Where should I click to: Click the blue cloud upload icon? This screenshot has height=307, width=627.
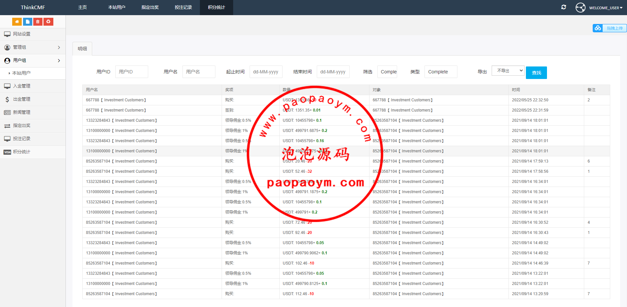point(598,28)
